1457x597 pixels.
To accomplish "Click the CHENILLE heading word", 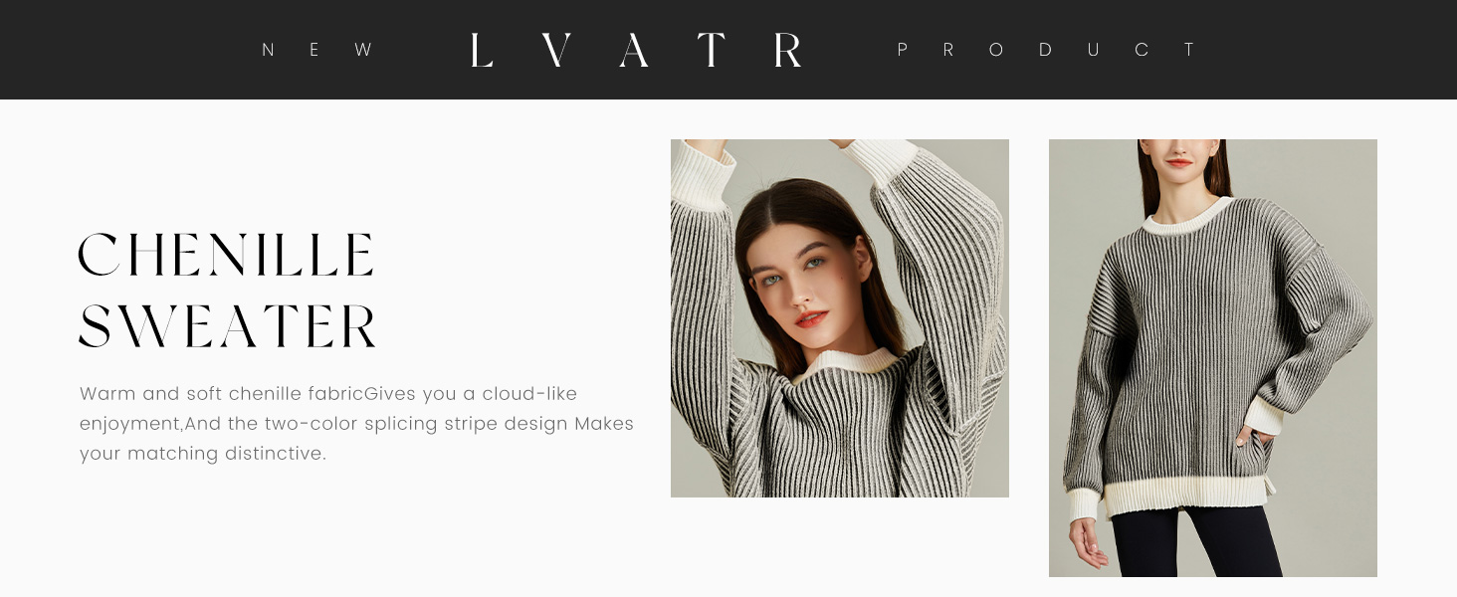I will tap(227, 255).
